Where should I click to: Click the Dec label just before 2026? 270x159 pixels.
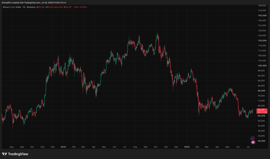tap(176, 147)
